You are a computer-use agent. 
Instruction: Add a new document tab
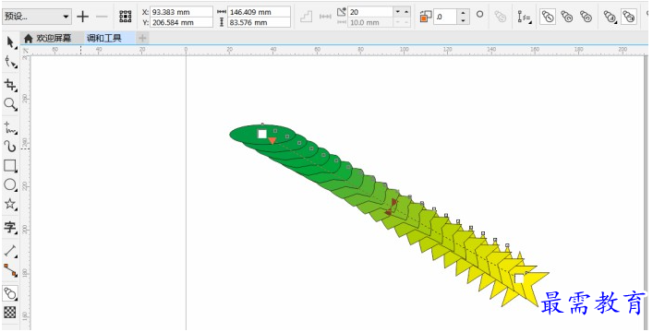point(142,39)
